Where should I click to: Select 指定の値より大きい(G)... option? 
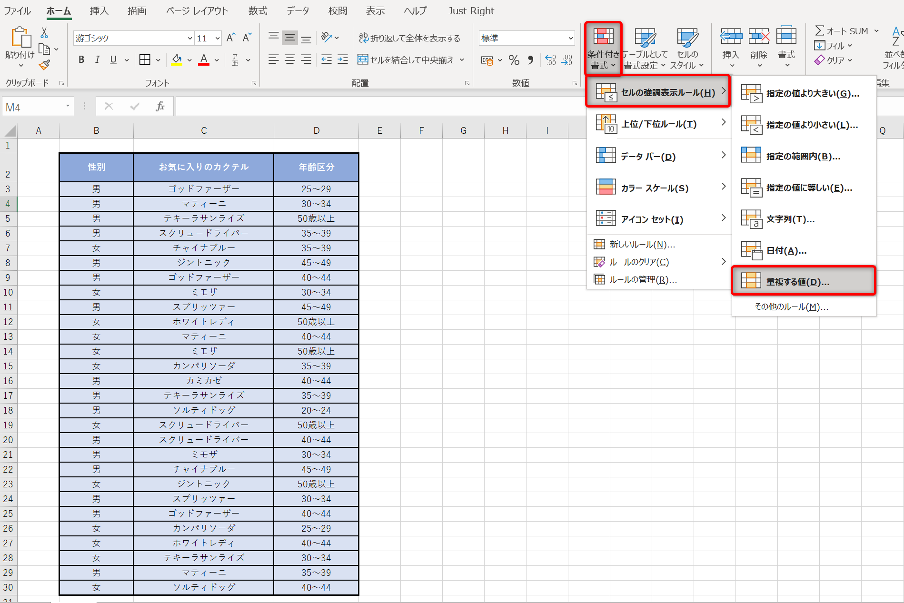point(804,93)
